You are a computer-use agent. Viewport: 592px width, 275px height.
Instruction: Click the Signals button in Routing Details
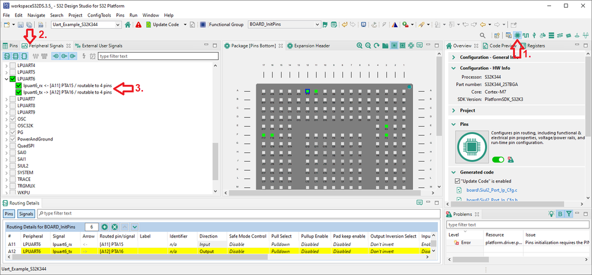click(x=26, y=214)
